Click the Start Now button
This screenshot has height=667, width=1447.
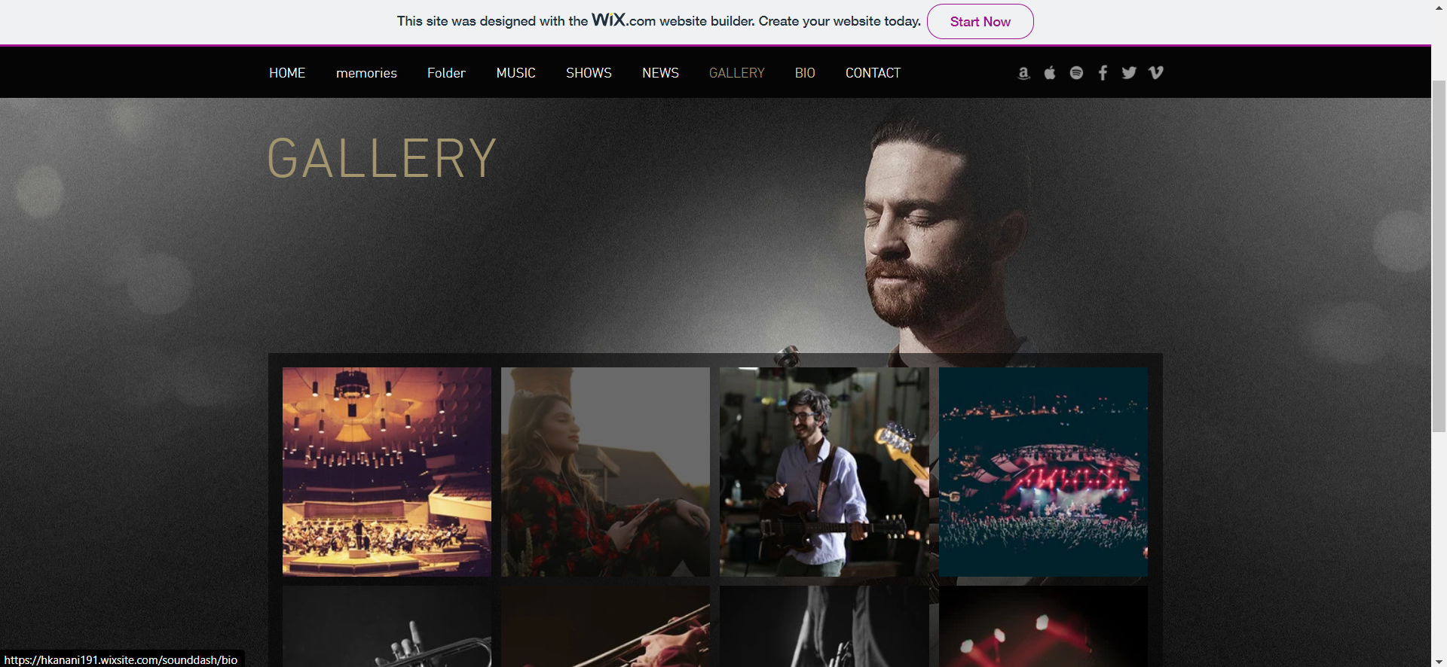coord(980,22)
